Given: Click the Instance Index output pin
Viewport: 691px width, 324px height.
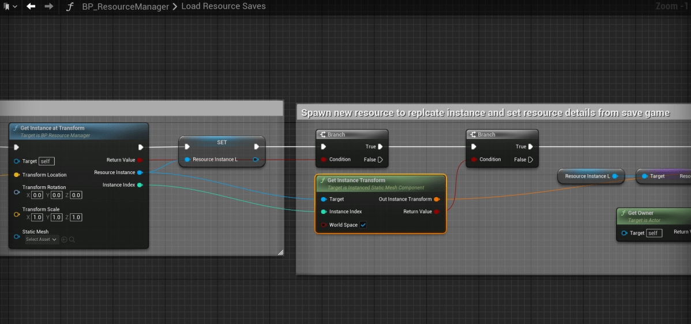Looking at the screenshot, I should pyautogui.click(x=140, y=185).
